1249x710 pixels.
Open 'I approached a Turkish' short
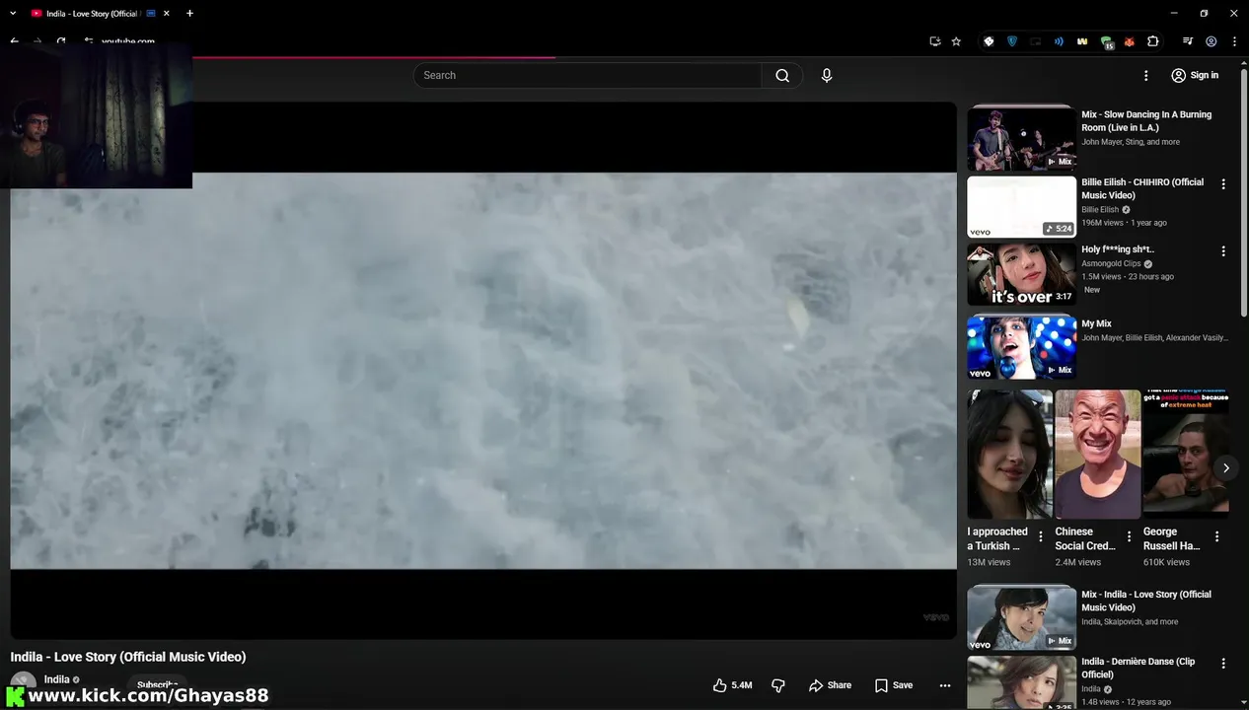pos(1009,454)
